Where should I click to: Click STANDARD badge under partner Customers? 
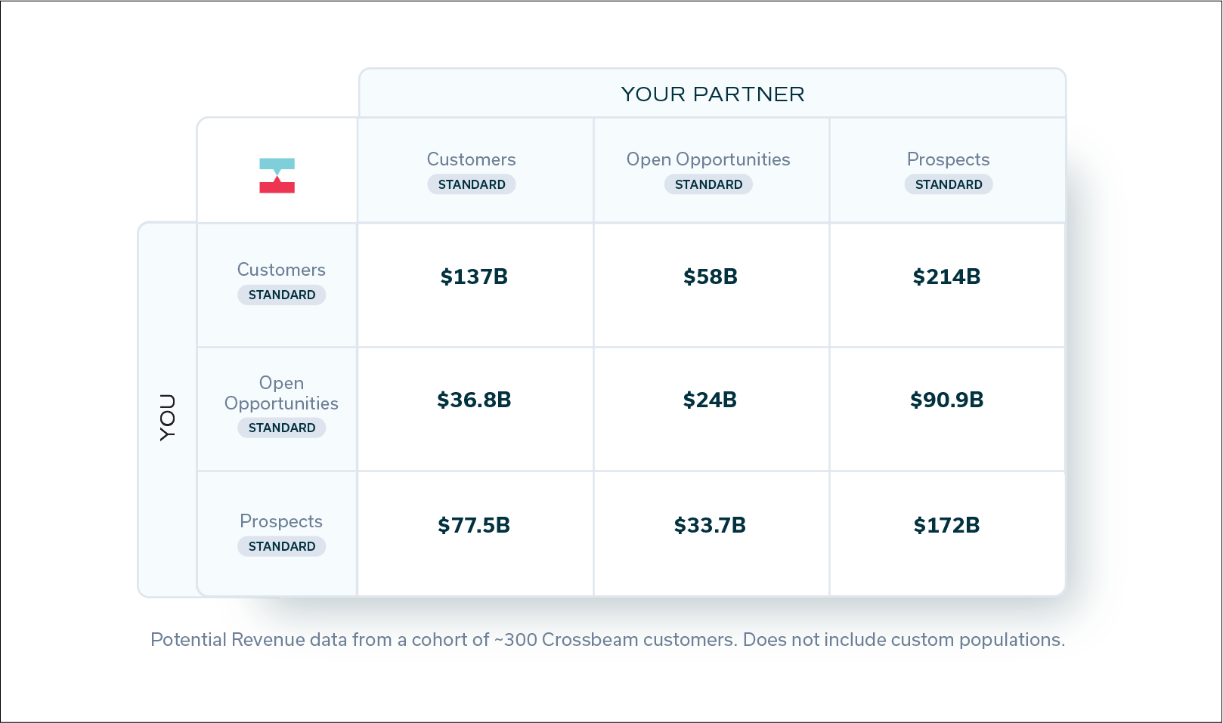pos(472,184)
